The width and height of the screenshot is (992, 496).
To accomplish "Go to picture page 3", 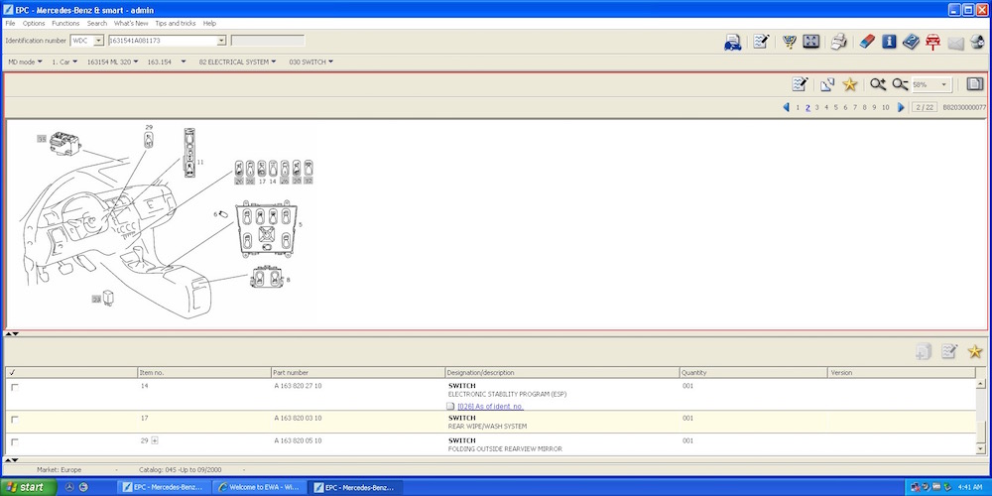I will click(816, 107).
